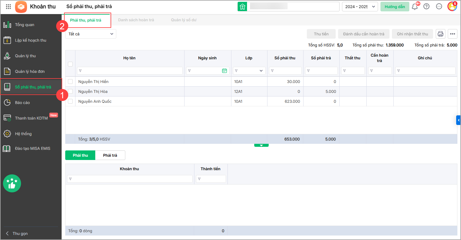
Task: Open the chat bubble icon in header
Action: [x=439, y=7]
